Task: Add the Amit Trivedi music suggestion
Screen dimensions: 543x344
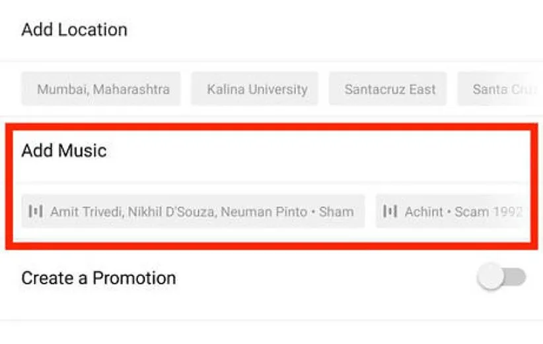Action: 193,212
